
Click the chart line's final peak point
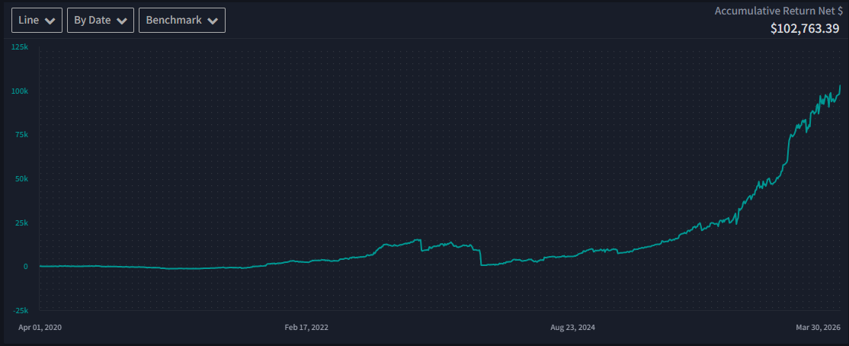pos(840,85)
